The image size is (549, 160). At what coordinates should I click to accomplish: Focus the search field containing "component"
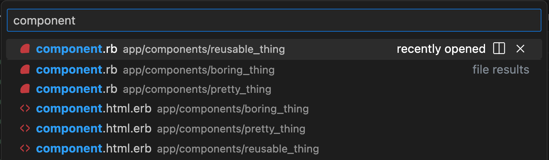tap(274, 20)
